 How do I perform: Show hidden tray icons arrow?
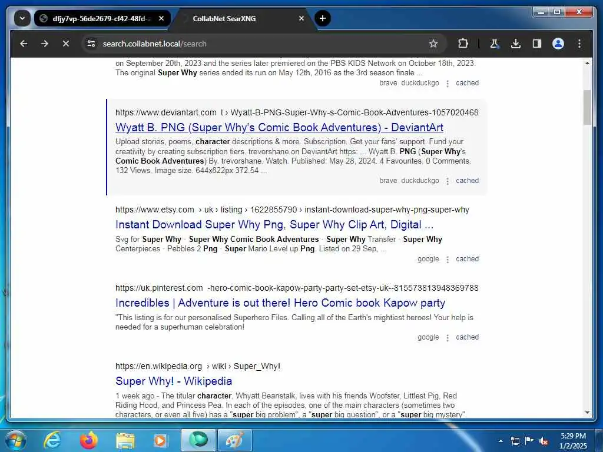point(501,441)
